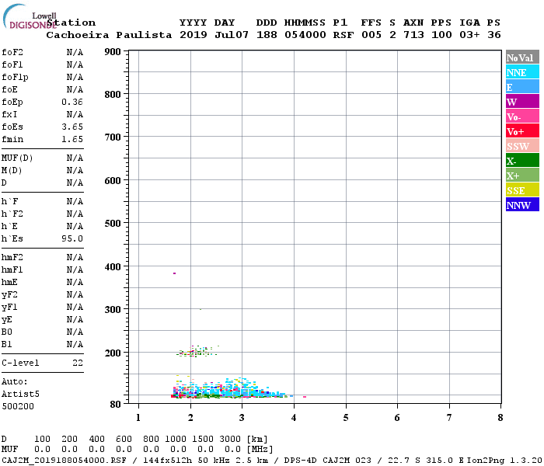Click the 500200 version text
Screen dimensions: 544x466
18,406
